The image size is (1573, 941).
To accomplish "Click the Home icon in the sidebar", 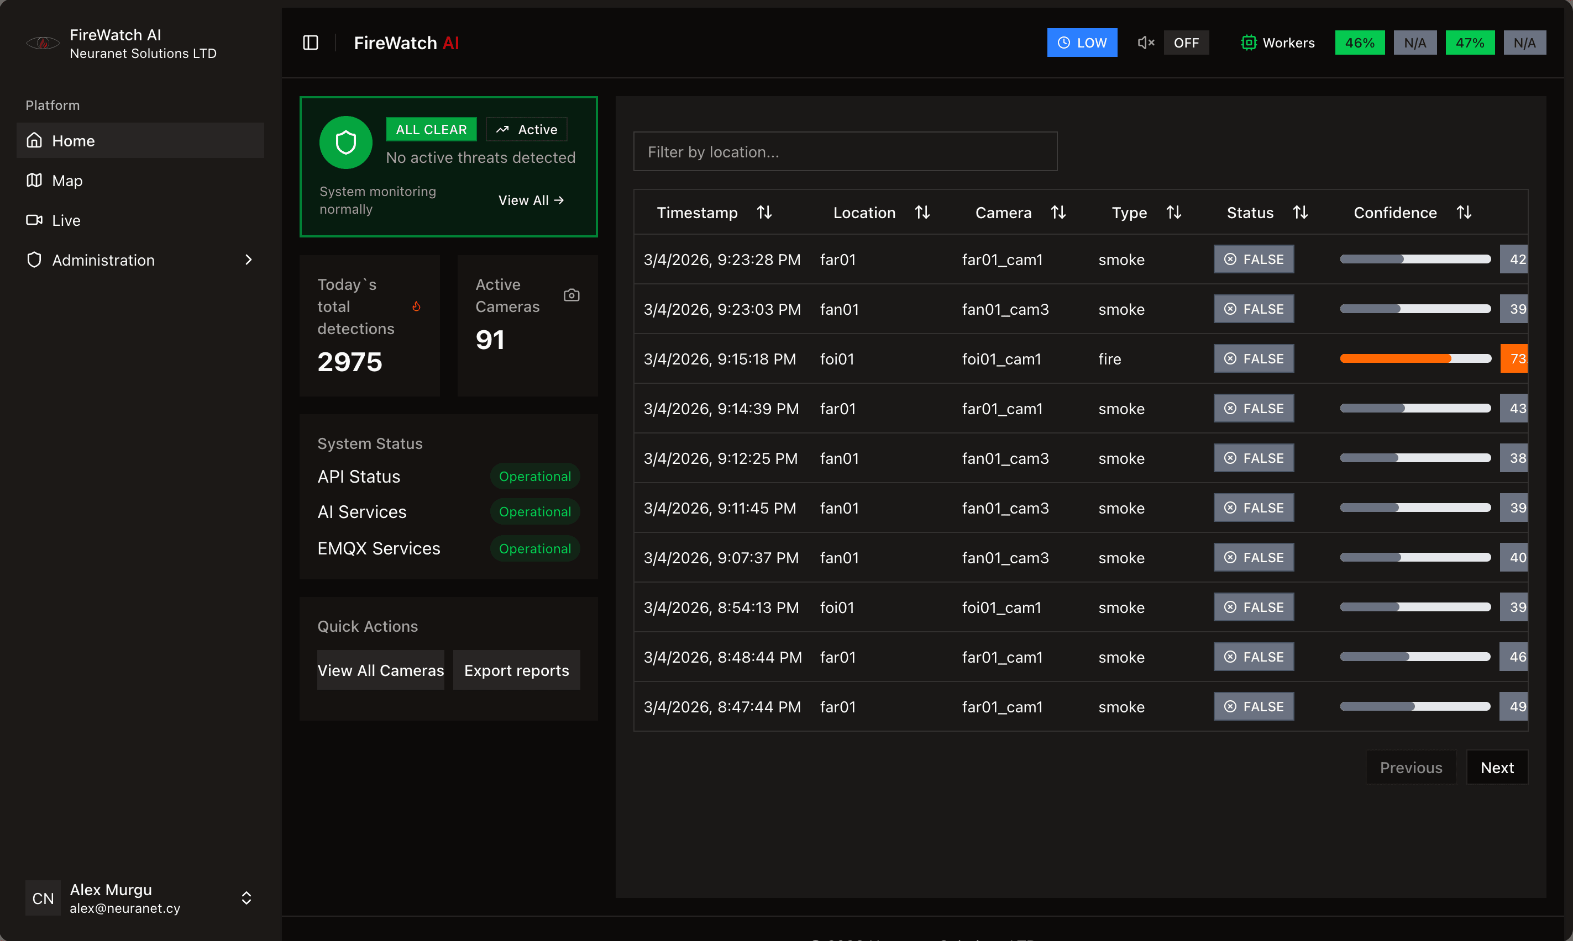I will pos(34,140).
